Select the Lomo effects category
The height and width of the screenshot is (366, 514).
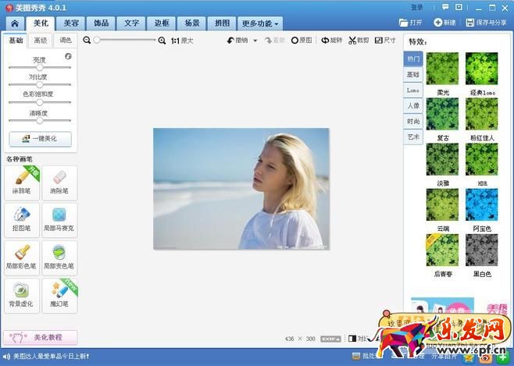point(412,90)
